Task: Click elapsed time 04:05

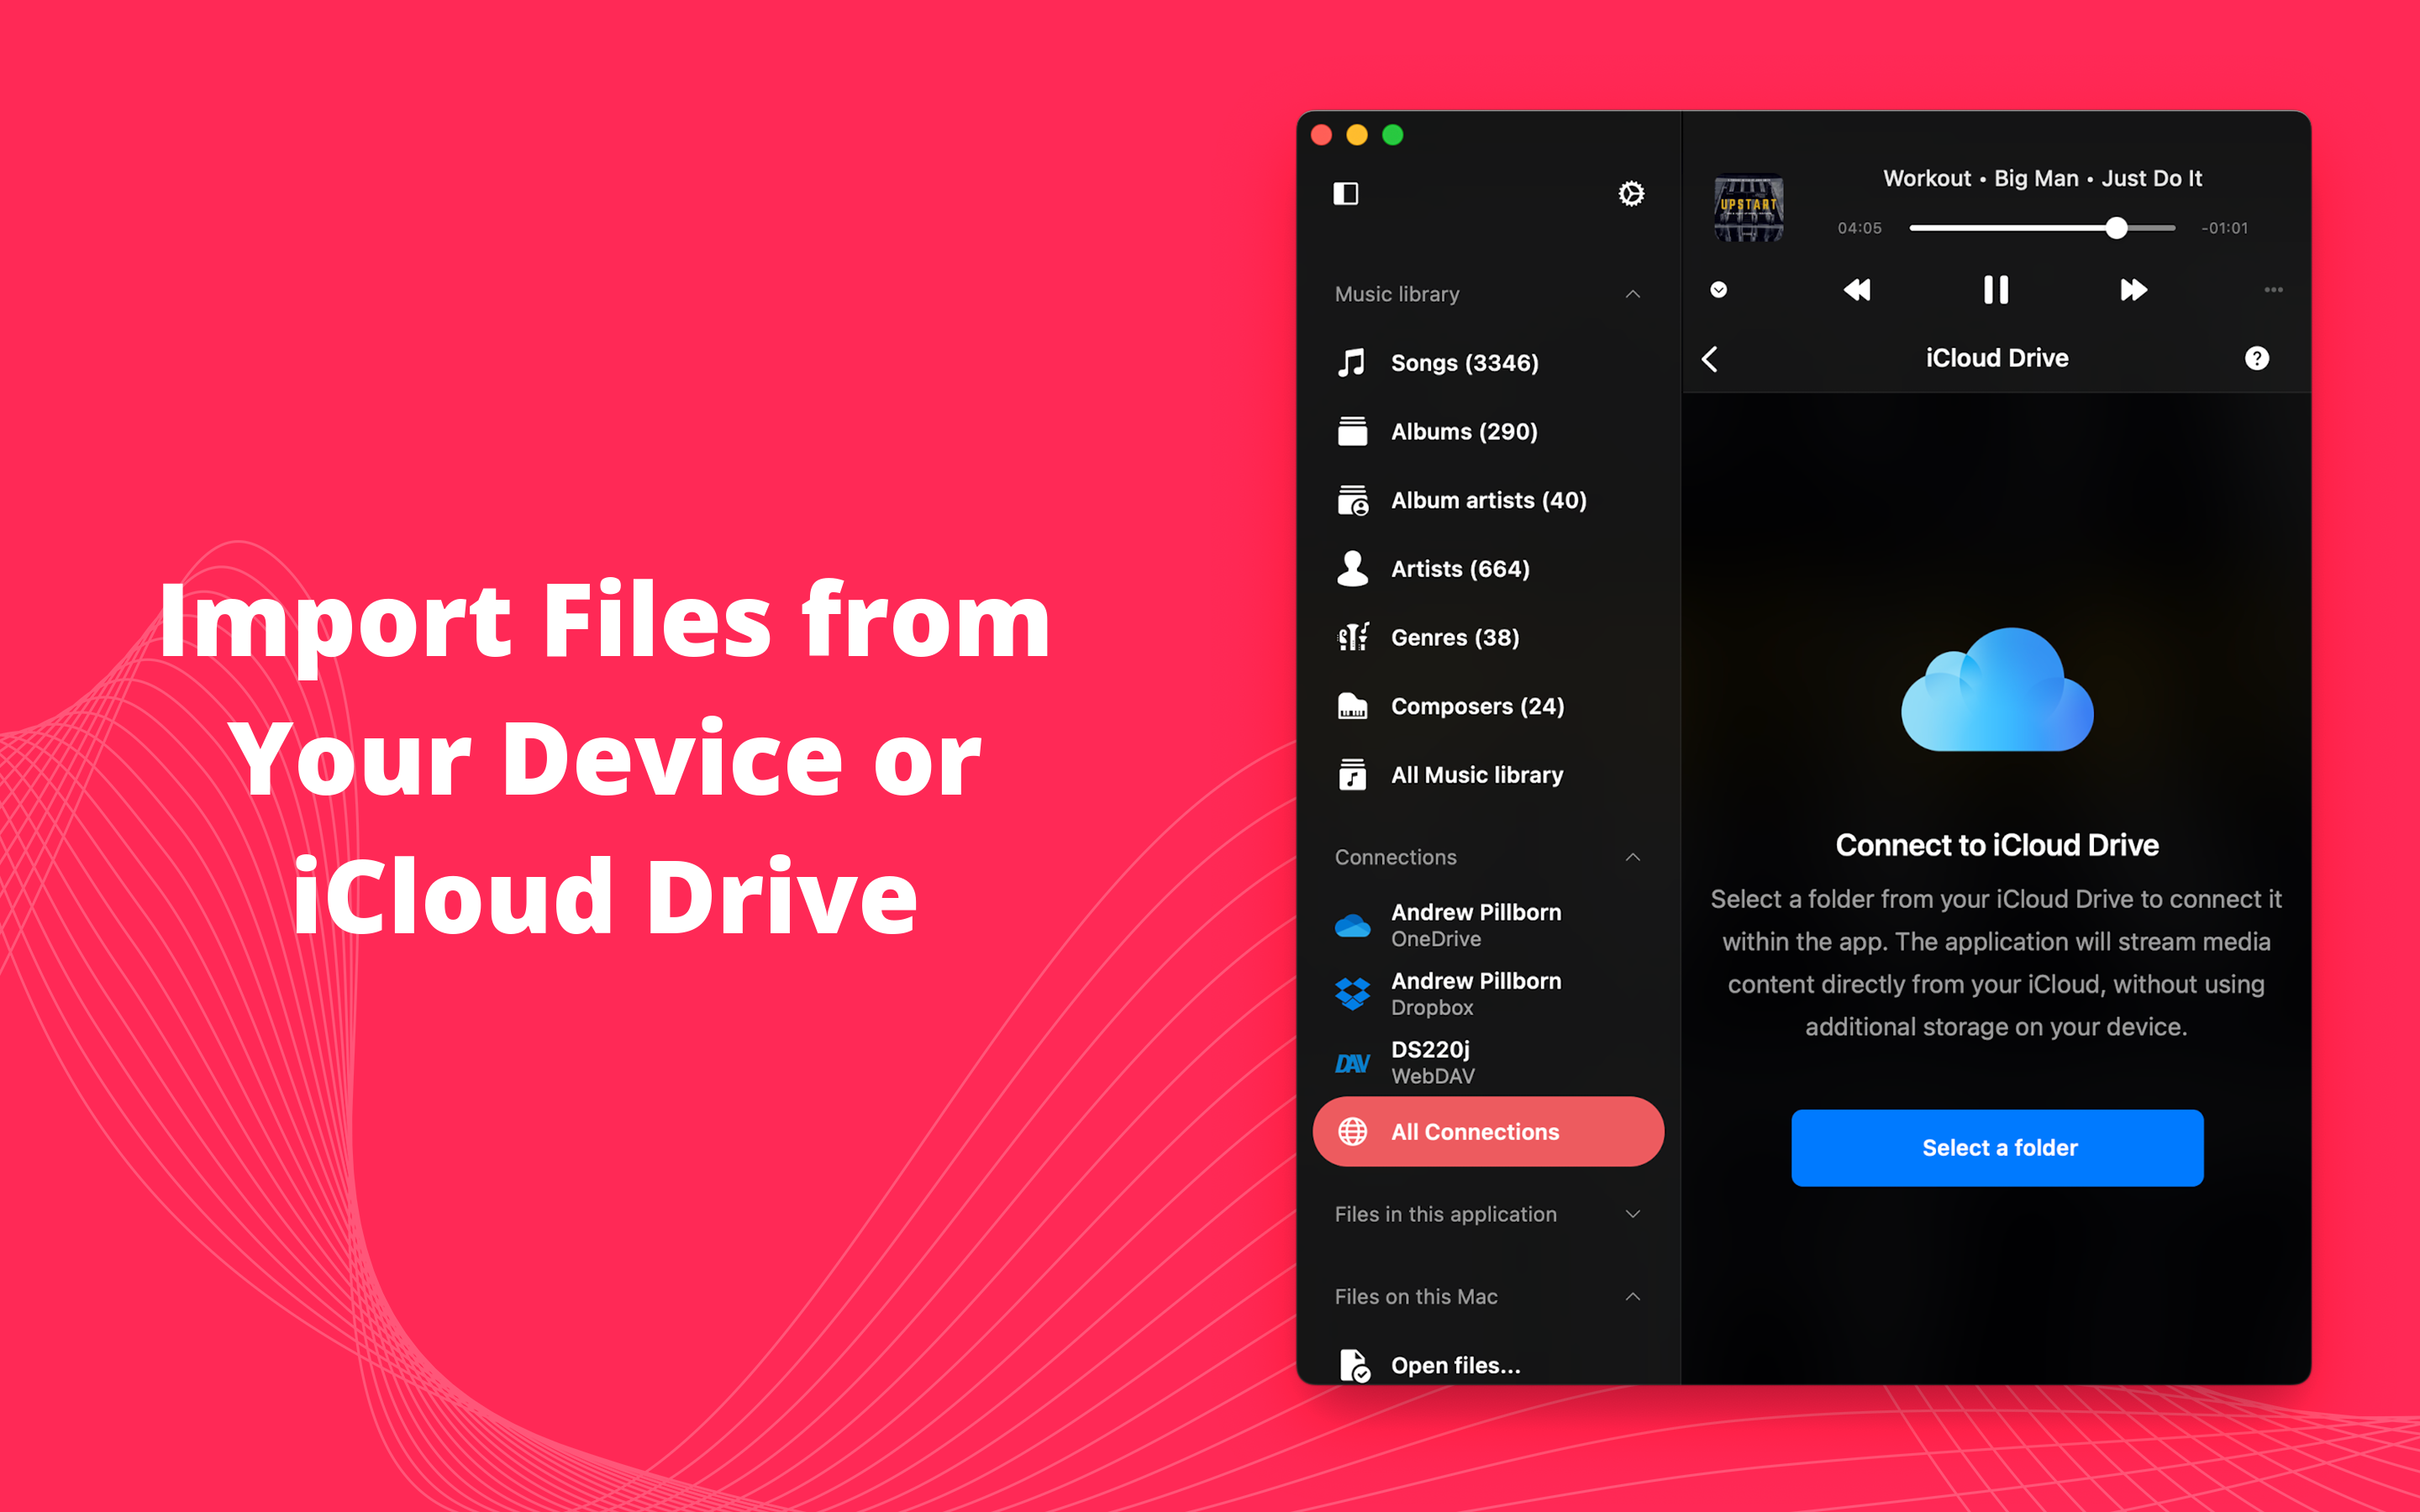Action: (1859, 228)
